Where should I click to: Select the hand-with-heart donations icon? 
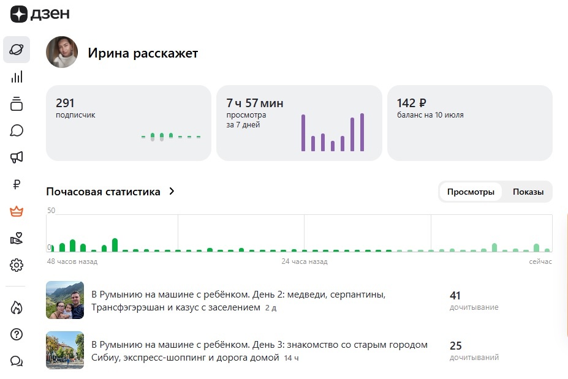click(x=17, y=238)
